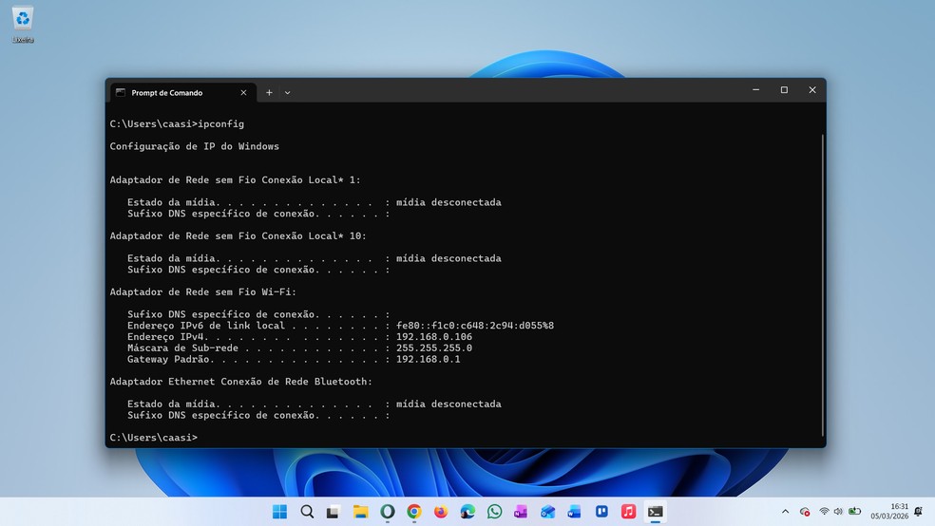Image resolution: width=935 pixels, height=526 pixels.
Task: Maximize the terminal window
Action: point(784,90)
